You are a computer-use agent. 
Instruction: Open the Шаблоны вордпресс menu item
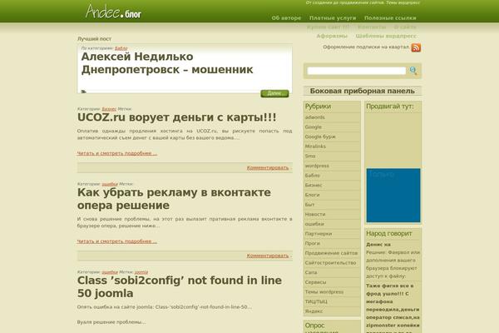386,36
